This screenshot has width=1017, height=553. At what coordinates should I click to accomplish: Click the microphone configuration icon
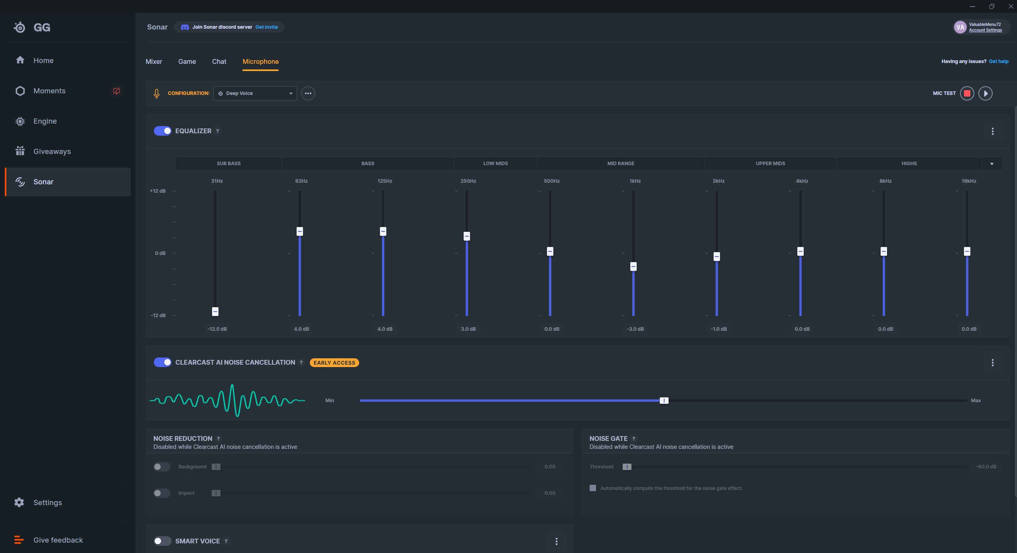pos(157,93)
